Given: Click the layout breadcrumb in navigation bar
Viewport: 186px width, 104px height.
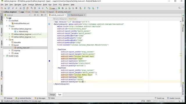Looking at the screenshot, I should tap(50, 12).
